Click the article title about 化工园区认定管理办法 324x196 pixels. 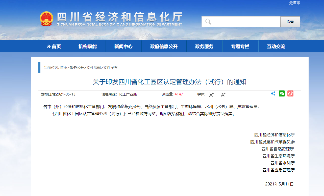(x=169, y=82)
